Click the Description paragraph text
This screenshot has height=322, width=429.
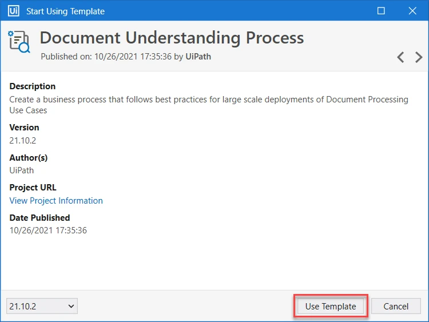(209, 105)
